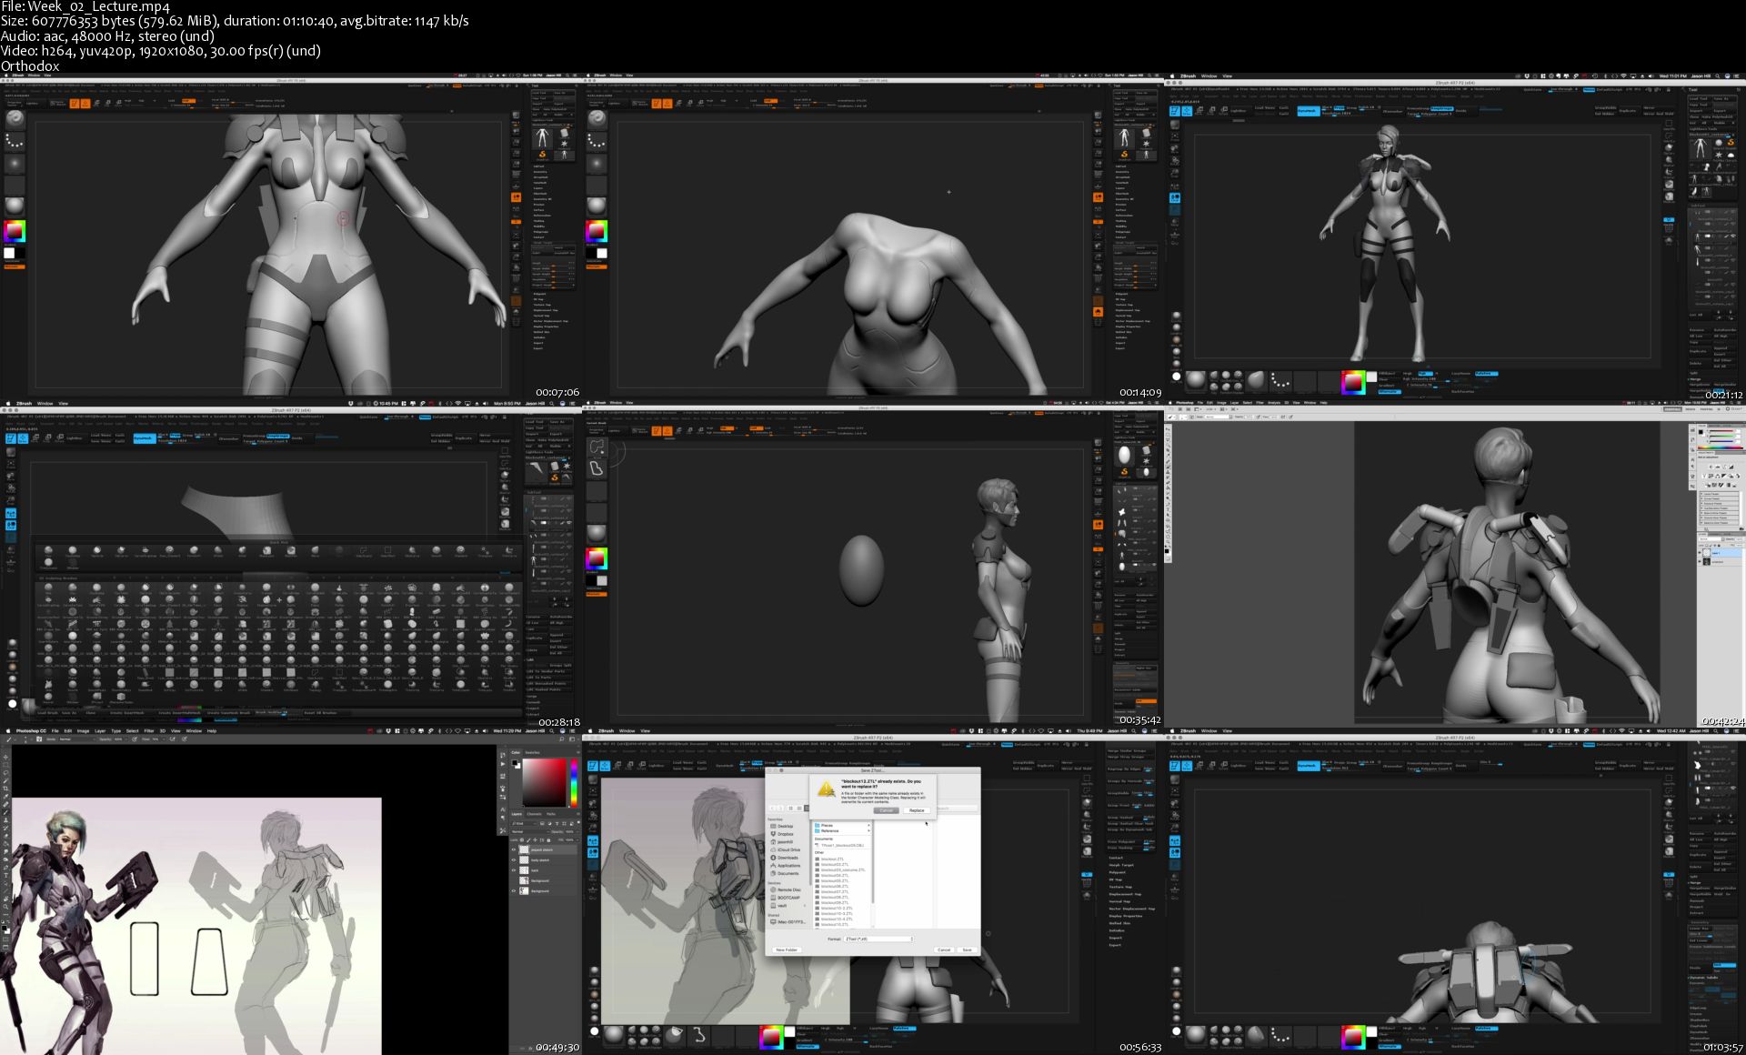Screen dimensions: 1746x1055
Task: Hide the body sketch layer
Action: (514, 859)
